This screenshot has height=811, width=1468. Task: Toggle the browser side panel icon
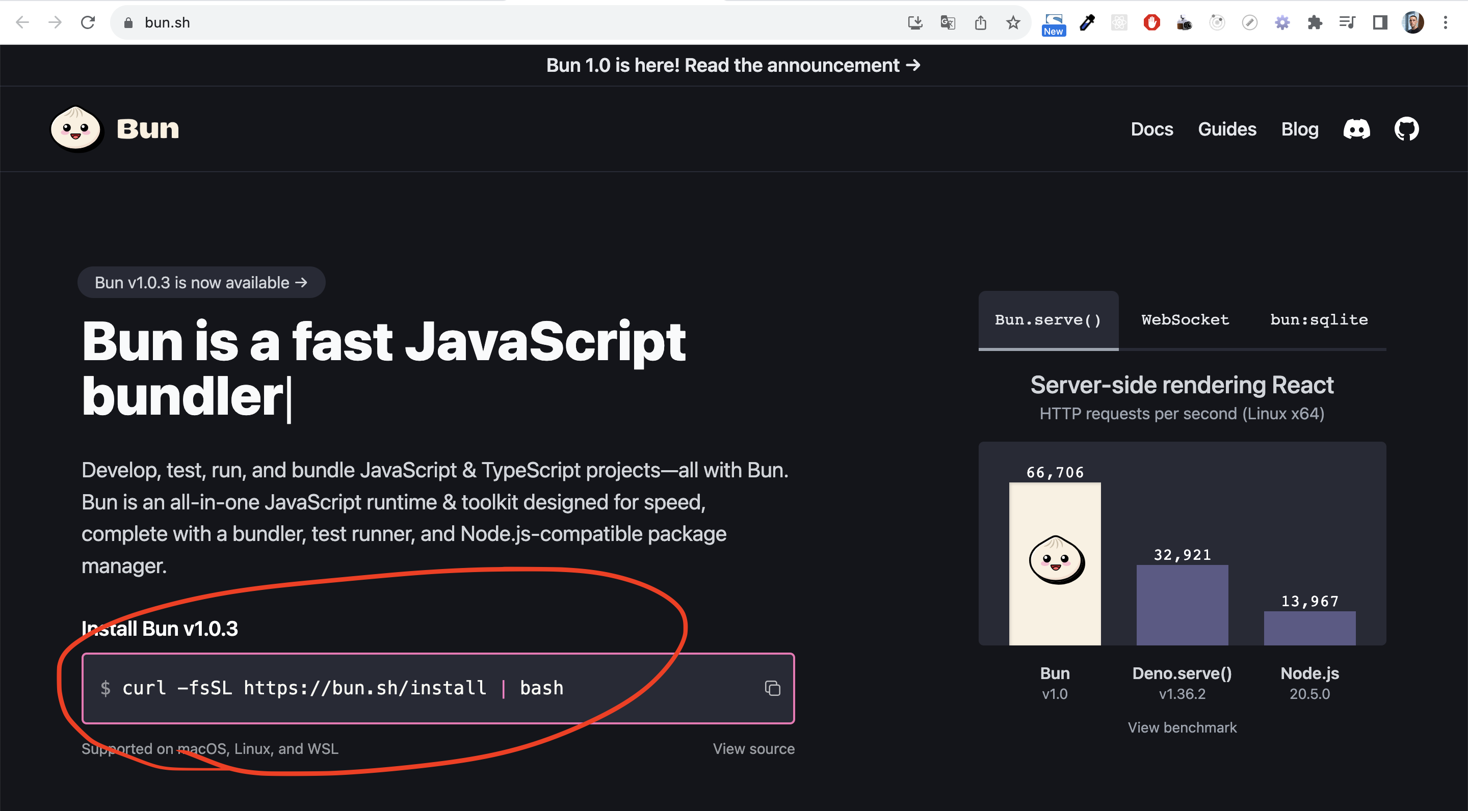1380,23
